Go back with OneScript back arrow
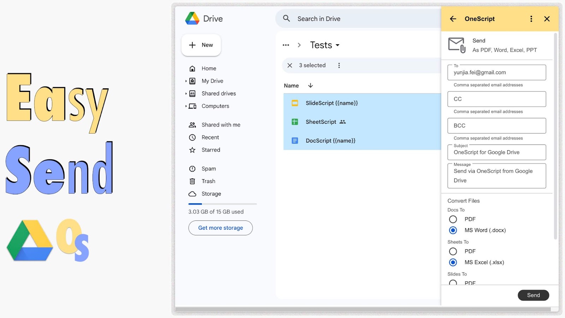The width and height of the screenshot is (565, 318). 453,19
